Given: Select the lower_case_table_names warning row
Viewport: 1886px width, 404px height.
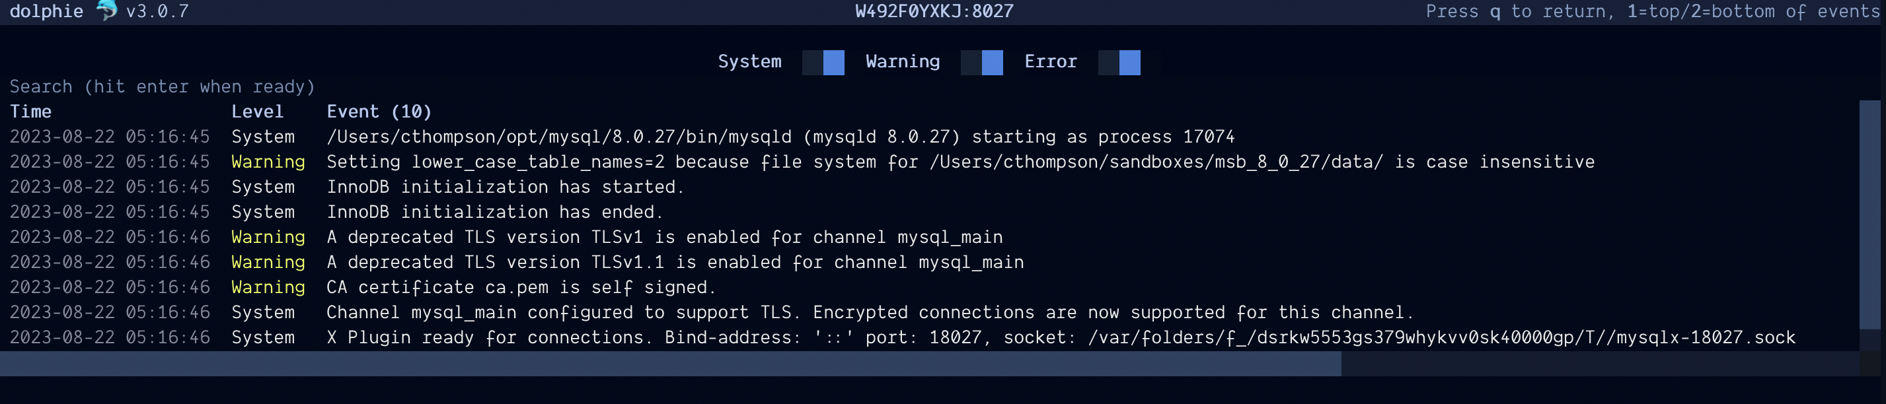Looking at the screenshot, I should pyautogui.click(x=930, y=162).
